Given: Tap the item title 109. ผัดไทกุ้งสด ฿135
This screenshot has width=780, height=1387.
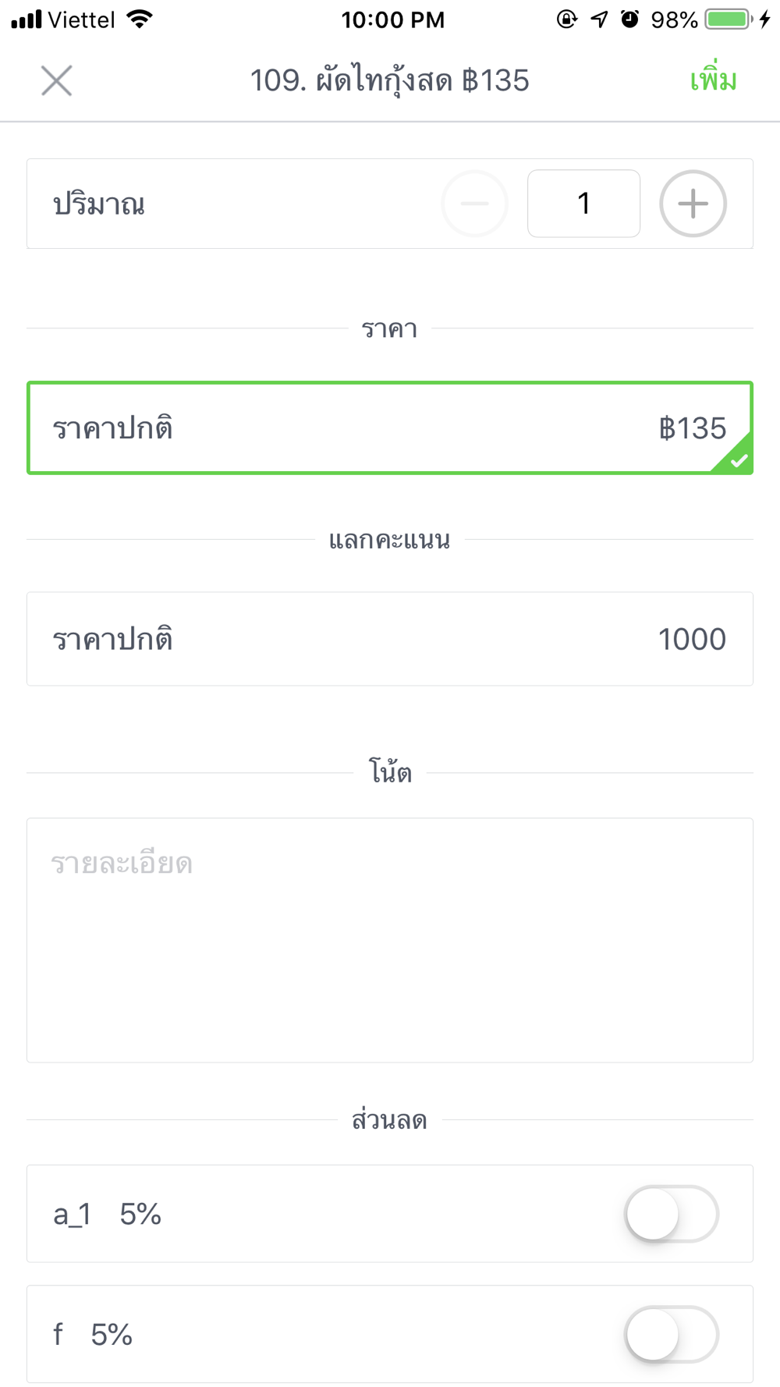Looking at the screenshot, I should point(389,80).
